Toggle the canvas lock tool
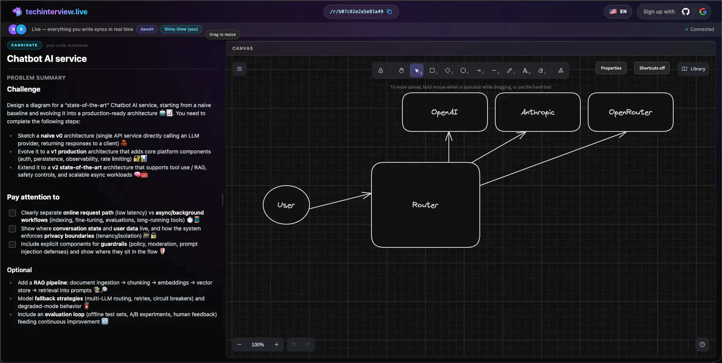 381,70
